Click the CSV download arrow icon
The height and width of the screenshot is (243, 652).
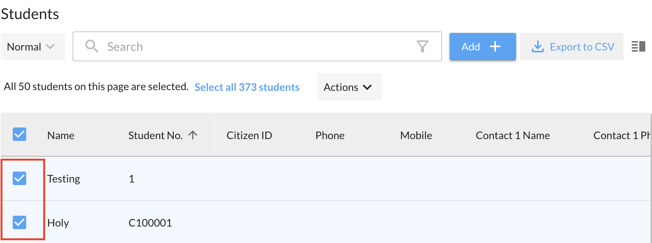(x=537, y=46)
